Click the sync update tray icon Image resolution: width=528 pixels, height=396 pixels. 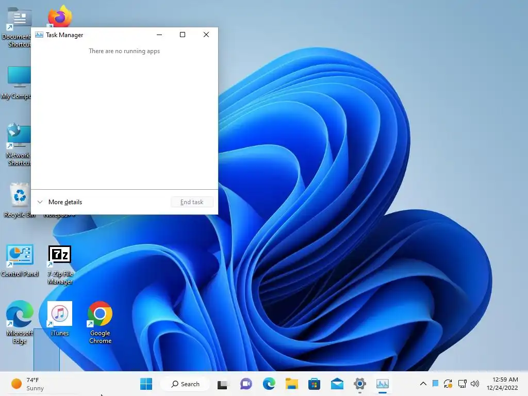(x=448, y=384)
